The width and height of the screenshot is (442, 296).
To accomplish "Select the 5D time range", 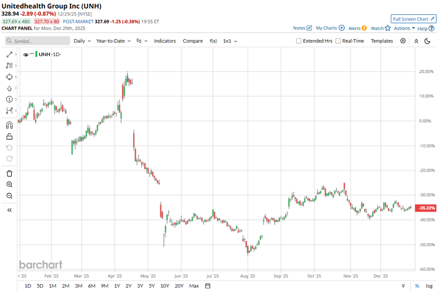I will click(x=40, y=286).
